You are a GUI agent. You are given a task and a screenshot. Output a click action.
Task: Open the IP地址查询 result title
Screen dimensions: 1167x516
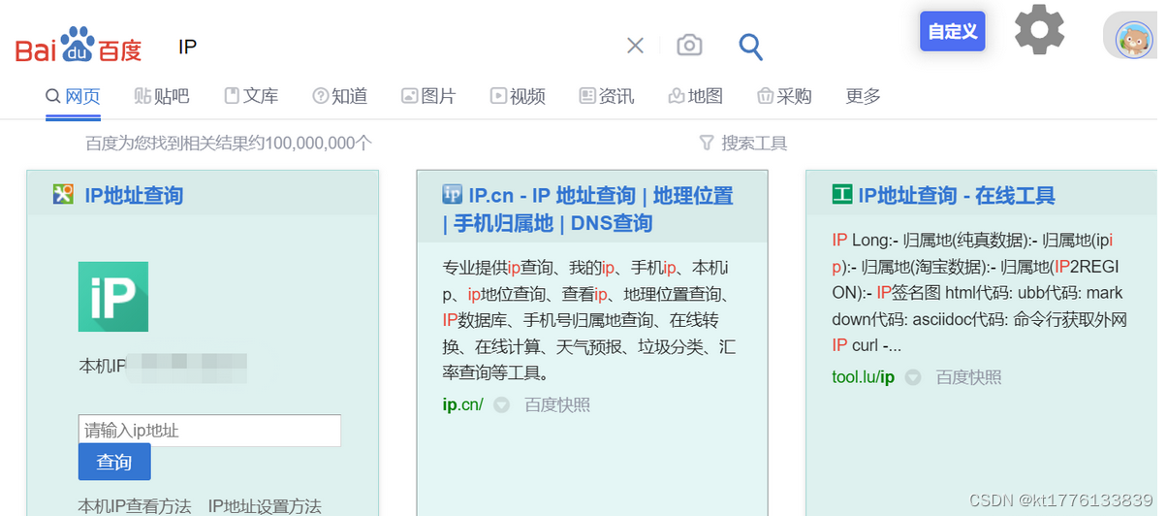pyautogui.click(x=134, y=195)
